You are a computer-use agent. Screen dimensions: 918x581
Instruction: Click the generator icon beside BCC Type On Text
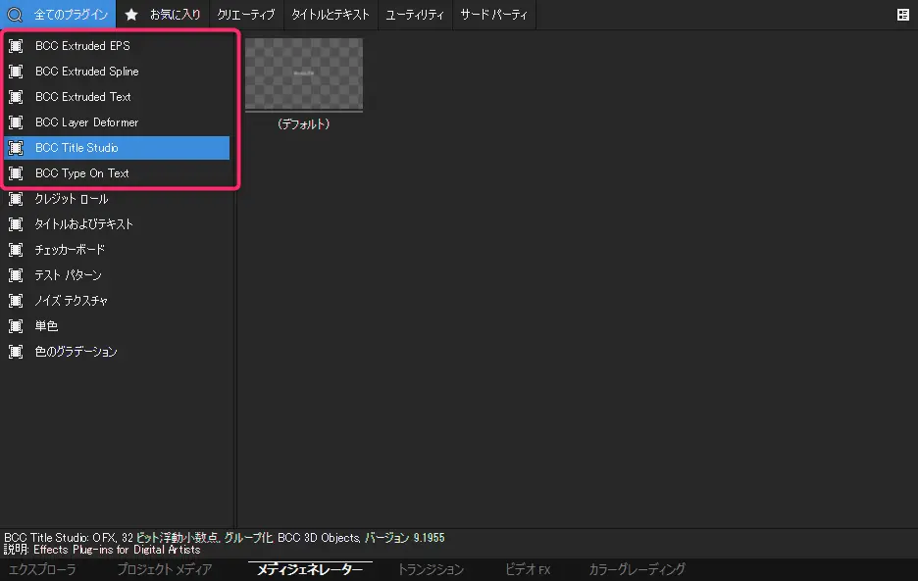tap(16, 173)
